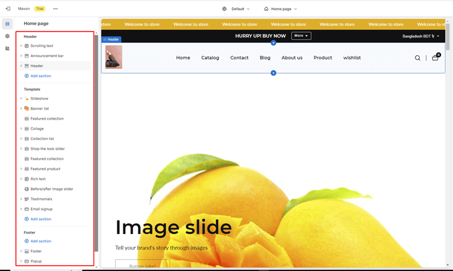Add section under Template group
The image size is (453, 271).
38,219
